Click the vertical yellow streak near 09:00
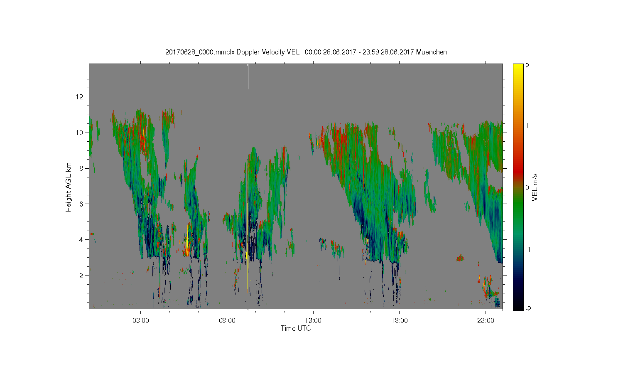This screenshot has width=623, height=374. tap(248, 226)
